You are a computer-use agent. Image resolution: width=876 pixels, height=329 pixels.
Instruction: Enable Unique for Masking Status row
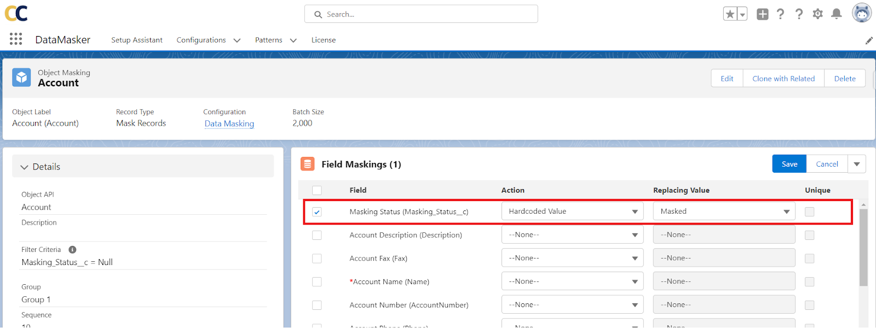pos(809,212)
